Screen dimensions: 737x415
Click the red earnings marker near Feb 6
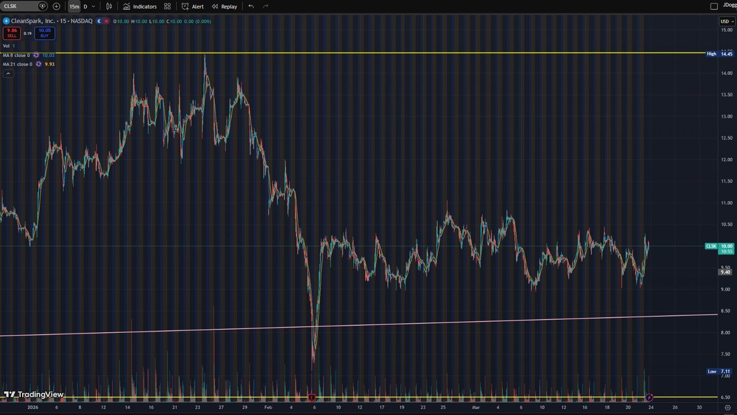(312, 398)
